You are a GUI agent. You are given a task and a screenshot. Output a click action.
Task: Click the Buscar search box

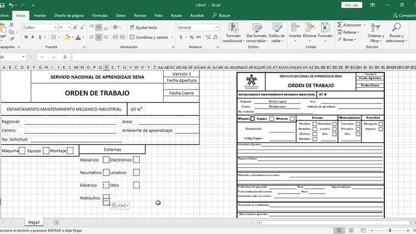[221, 16]
